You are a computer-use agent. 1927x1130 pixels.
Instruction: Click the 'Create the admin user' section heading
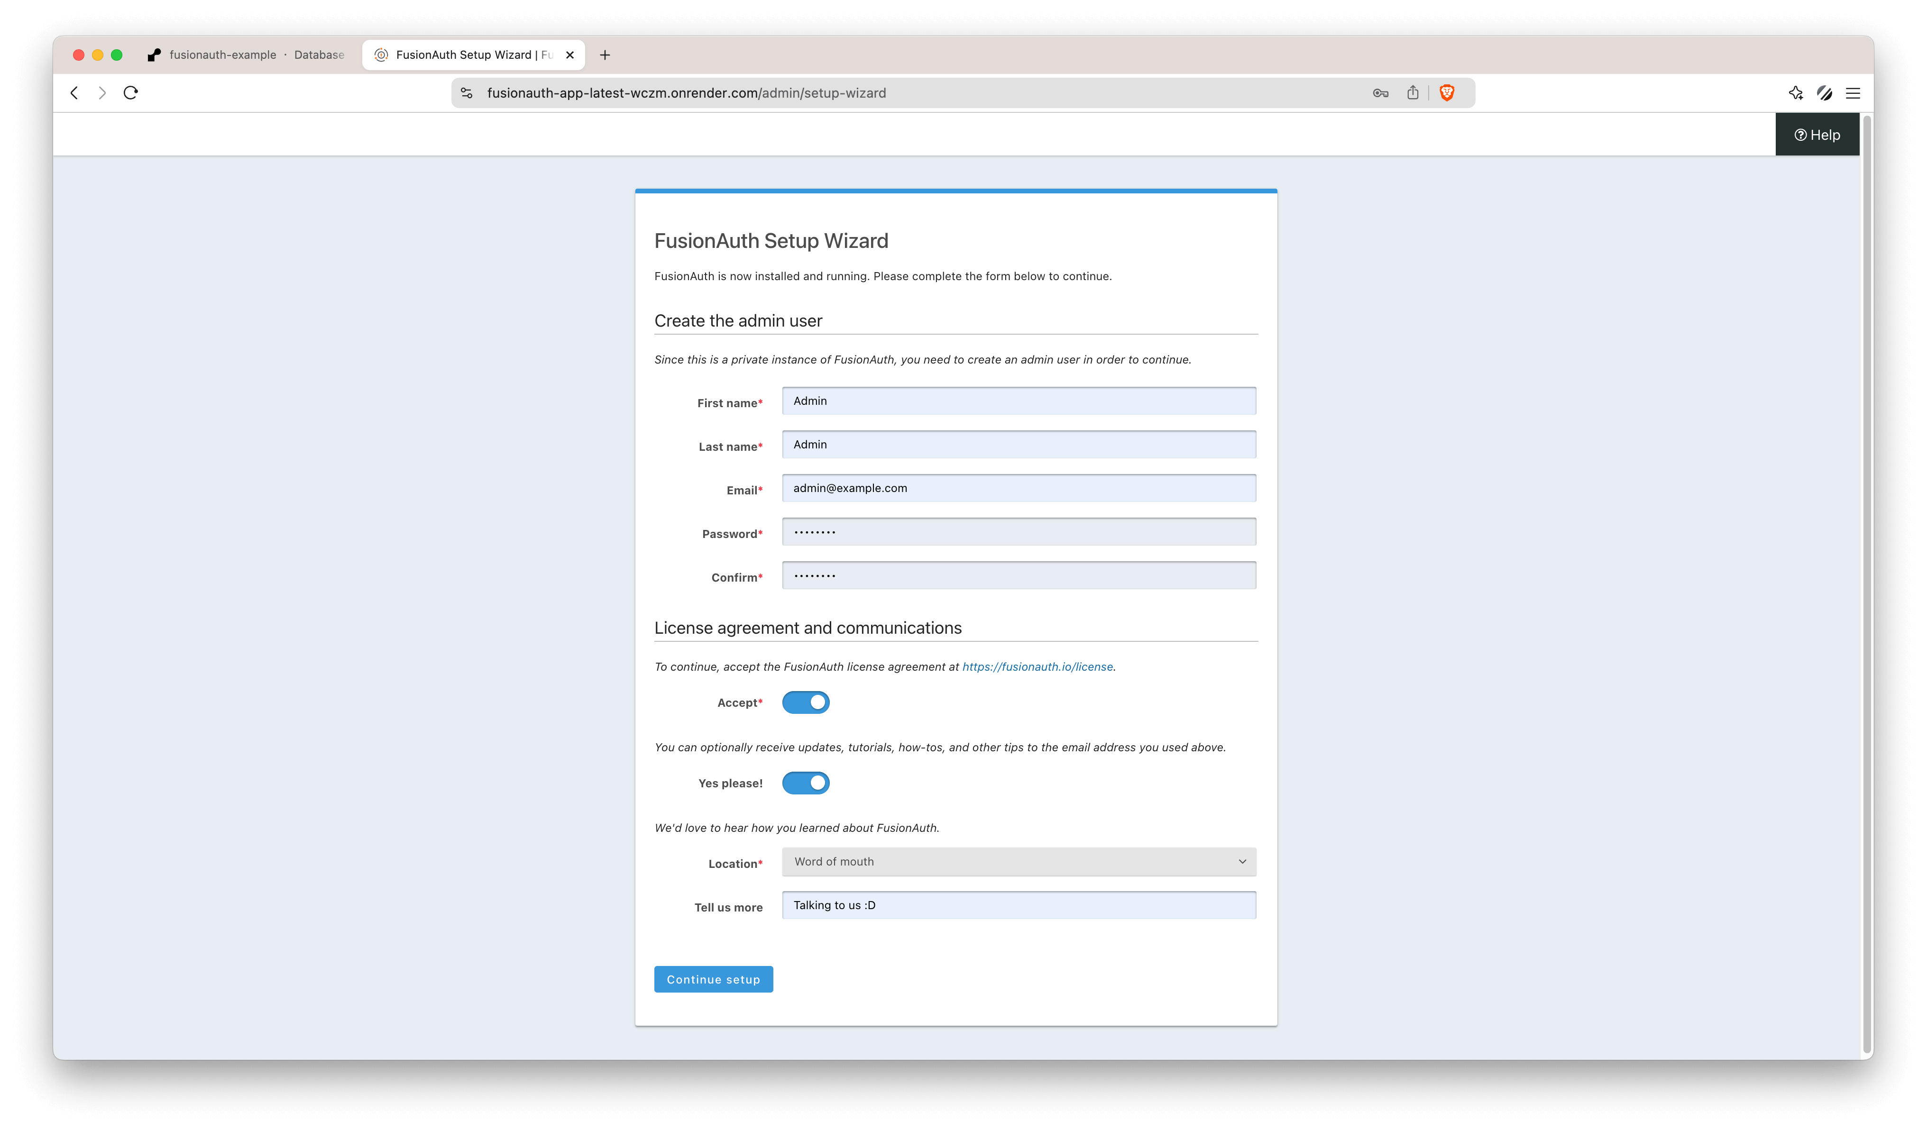click(738, 321)
